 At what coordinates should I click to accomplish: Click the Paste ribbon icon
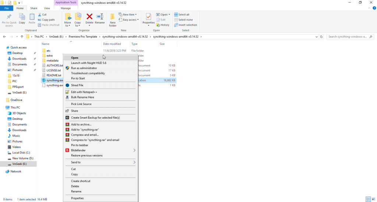32,17
